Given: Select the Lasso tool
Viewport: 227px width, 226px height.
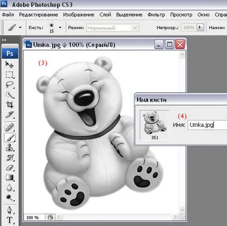Looking at the screenshot, I should coord(9,85).
